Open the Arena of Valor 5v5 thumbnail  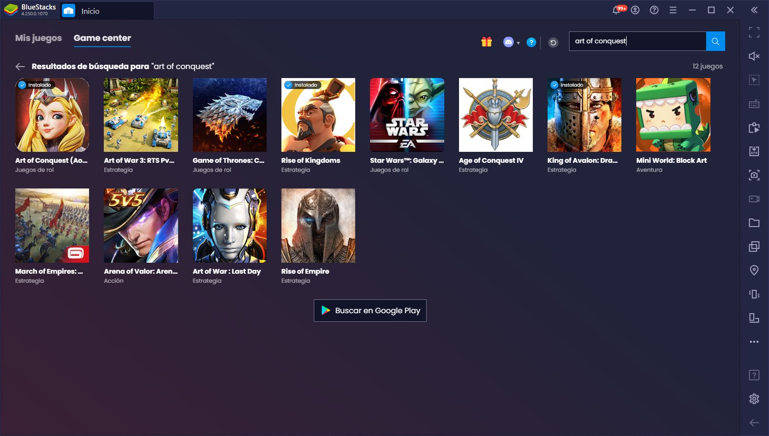[x=141, y=226]
